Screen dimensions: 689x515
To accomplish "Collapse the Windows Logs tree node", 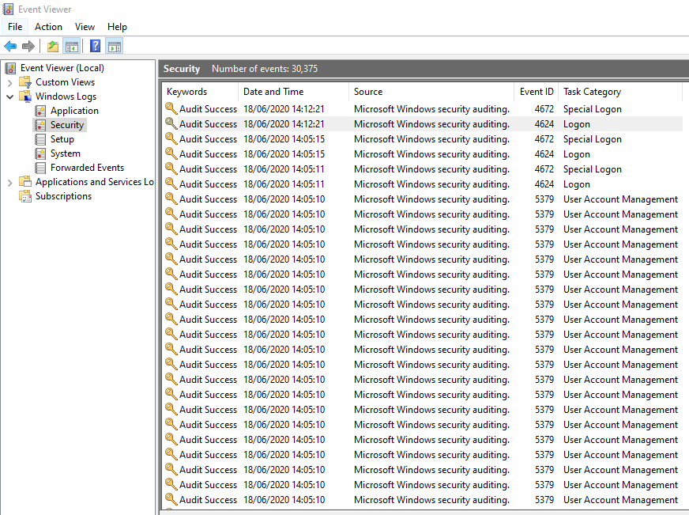I will tap(9, 97).
